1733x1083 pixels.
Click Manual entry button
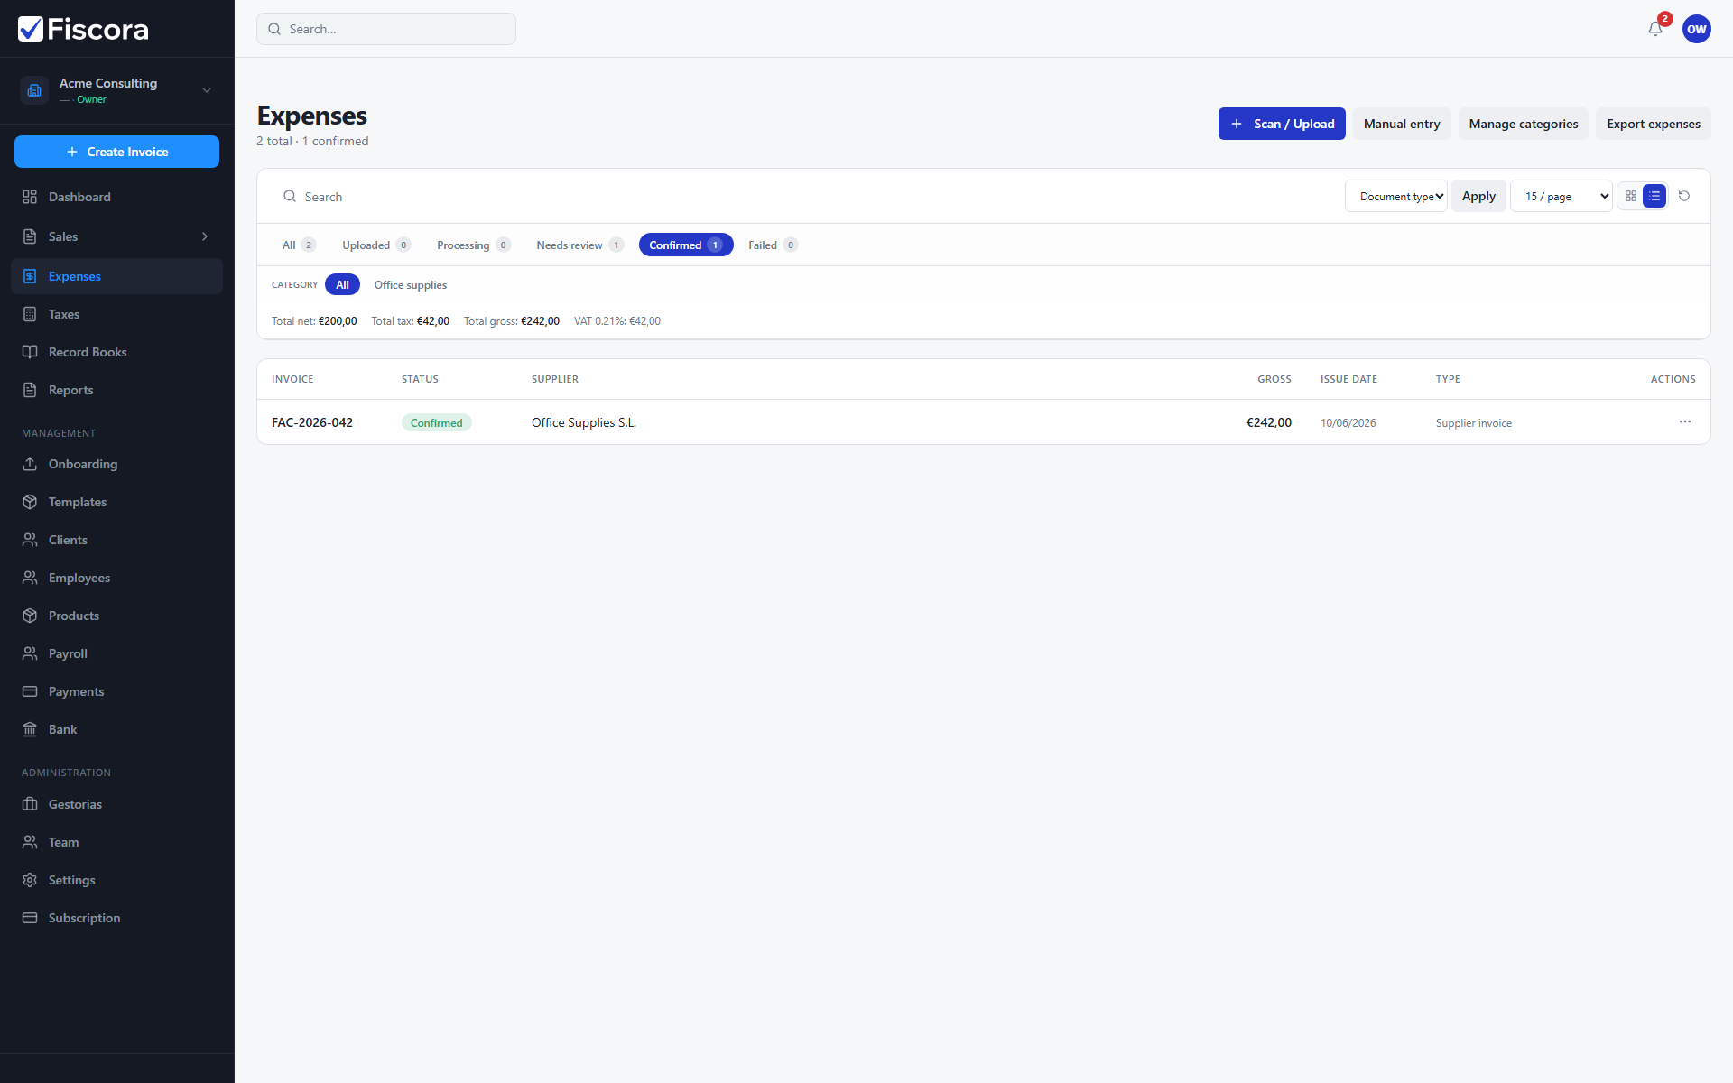pyautogui.click(x=1402, y=124)
